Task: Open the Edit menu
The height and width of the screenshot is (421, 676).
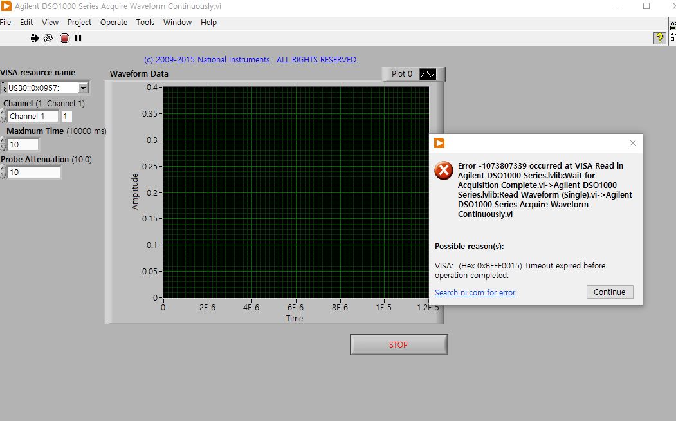Action: 26,23
